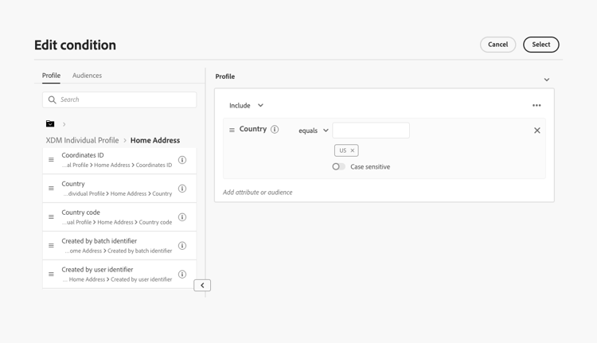The width and height of the screenshot is (597, 343).
Task: Open info for Created by user identifier
Action: (x=182, y=275)
